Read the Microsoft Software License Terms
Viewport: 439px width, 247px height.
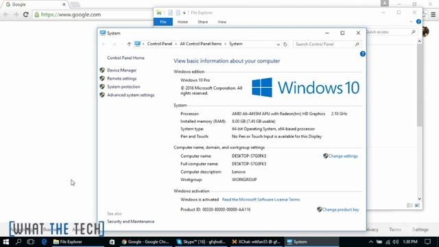pyautogui.click(x=261, y=200)
